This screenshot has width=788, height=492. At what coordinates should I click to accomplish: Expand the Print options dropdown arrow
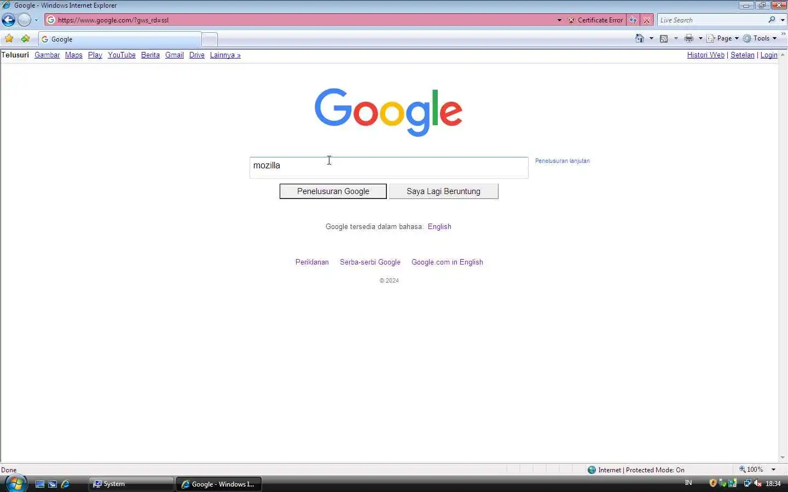coord(700,38)
